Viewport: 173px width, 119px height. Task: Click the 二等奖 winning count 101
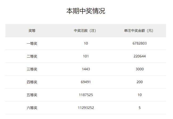coord(86,56)
